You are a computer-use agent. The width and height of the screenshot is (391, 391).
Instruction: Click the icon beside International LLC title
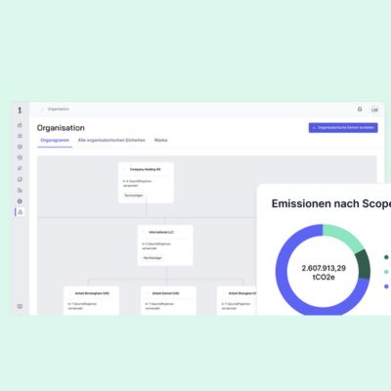click(x=145, y=232)
